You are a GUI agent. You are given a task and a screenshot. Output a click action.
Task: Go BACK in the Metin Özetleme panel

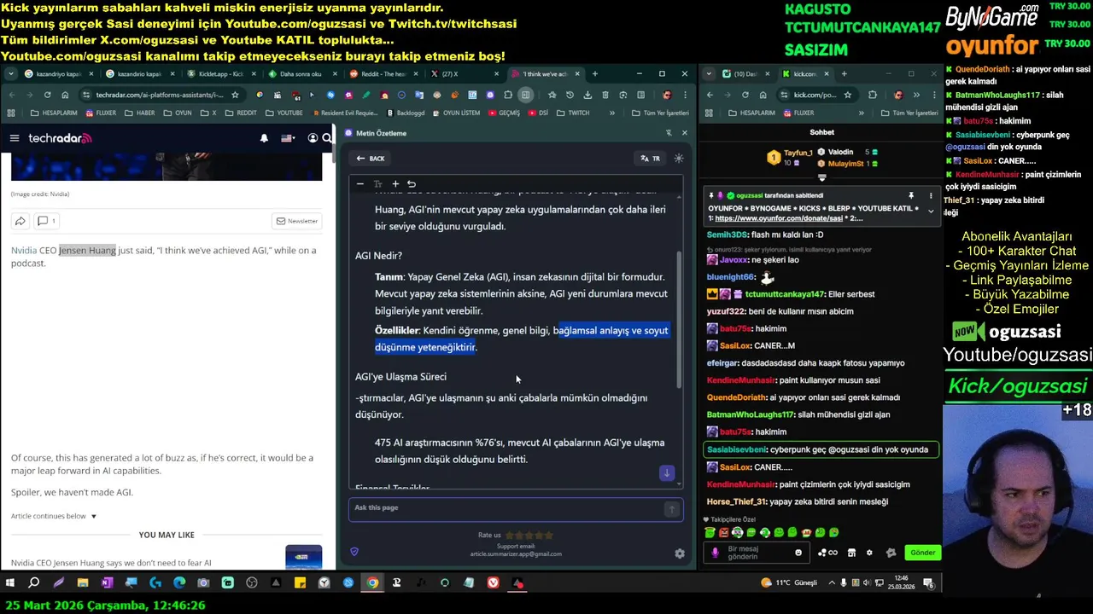pyautogui.click(x=371, y=159)
